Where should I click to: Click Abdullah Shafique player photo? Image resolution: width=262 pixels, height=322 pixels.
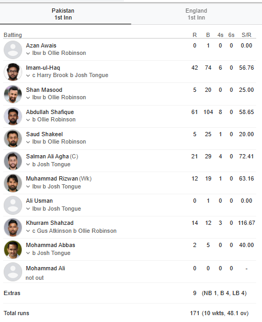(x=13, y=116)
